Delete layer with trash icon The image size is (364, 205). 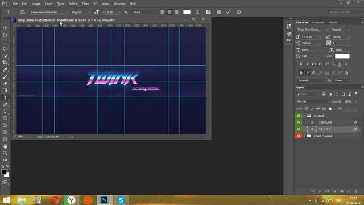(356, 191)
